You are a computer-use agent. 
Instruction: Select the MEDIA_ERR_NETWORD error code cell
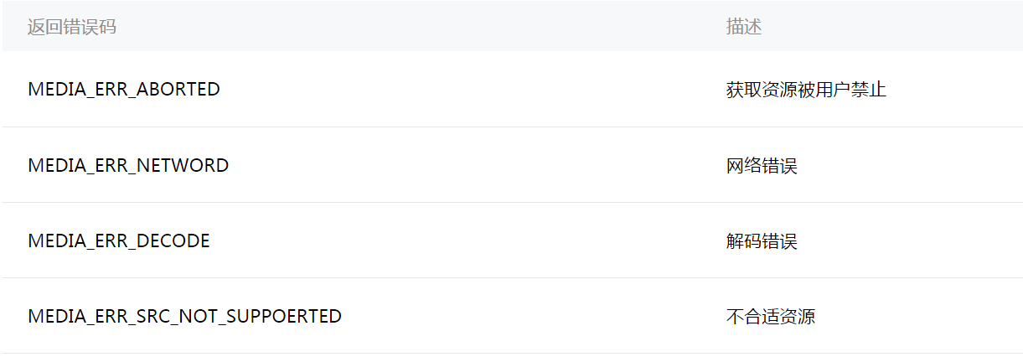[x=128, y=166]
